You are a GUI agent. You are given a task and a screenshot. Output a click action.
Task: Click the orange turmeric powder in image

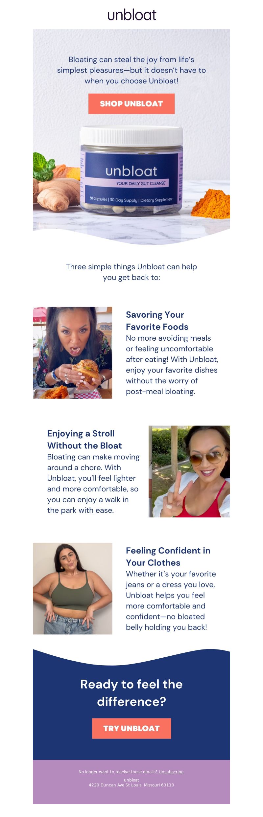(211, 204)
